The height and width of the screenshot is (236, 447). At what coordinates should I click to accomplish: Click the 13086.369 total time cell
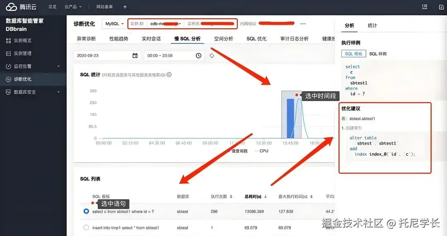coord(254,212)
